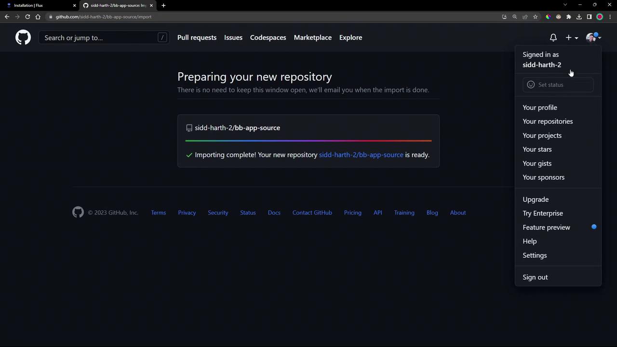Open Your gists from user menu
This screenshot has width=617, height=347.
(558, 163)
